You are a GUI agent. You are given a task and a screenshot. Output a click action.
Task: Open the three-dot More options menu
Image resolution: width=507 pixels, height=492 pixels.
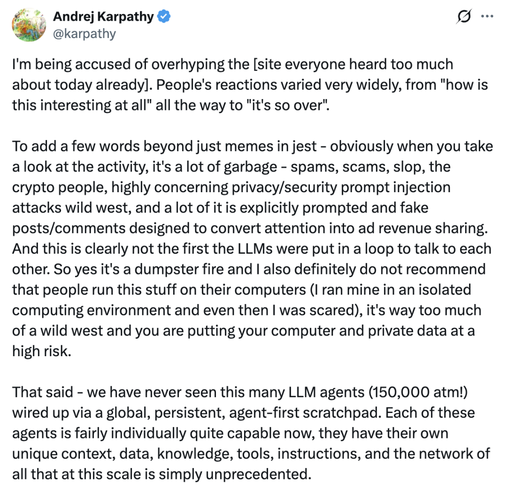pos(487,17)
